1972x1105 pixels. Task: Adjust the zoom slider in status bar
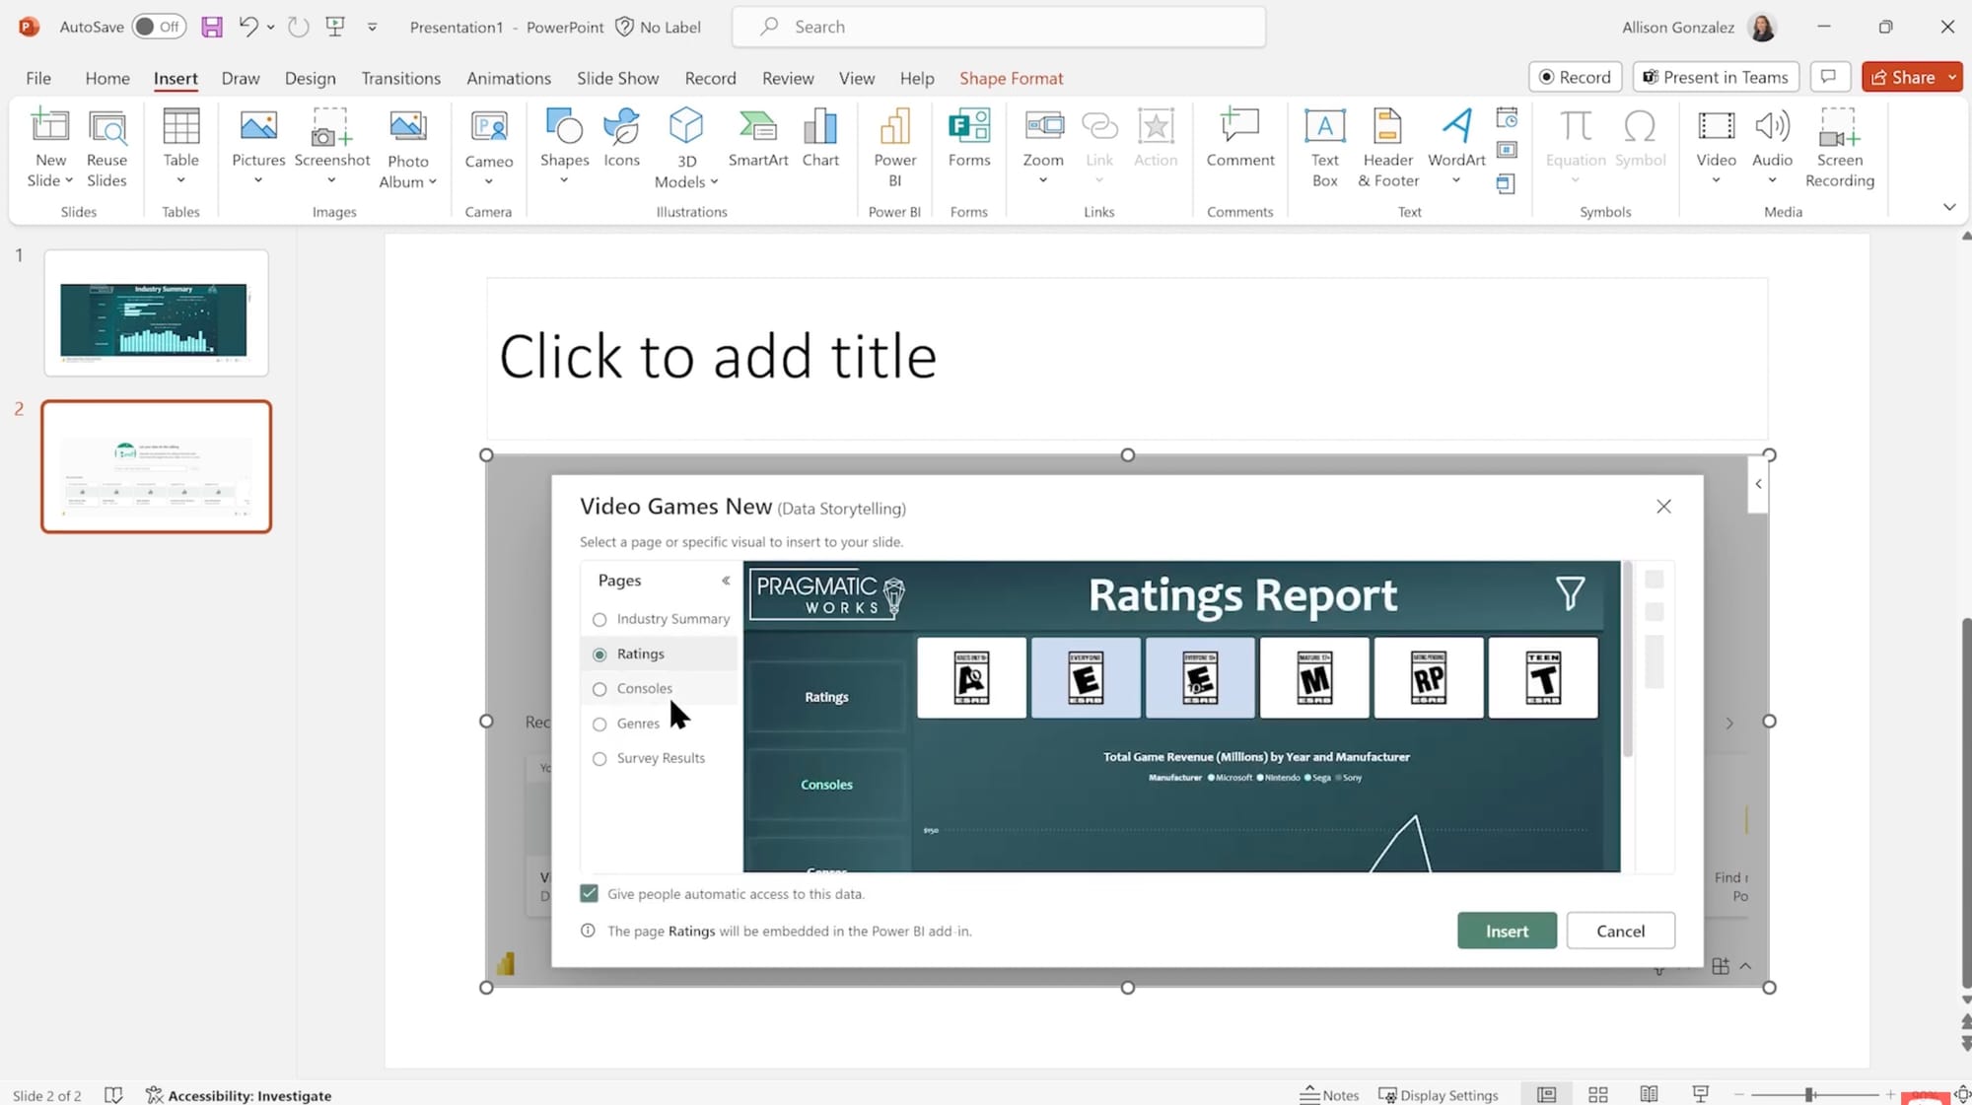click(x=1810, y=1094)
